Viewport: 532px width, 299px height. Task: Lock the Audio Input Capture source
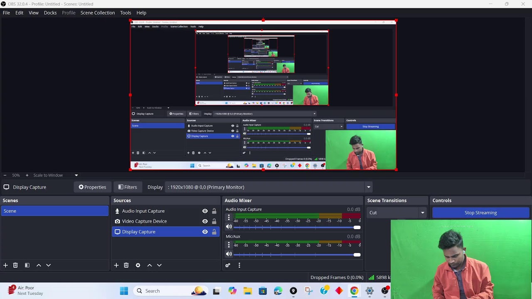click(x=214, y=211)
